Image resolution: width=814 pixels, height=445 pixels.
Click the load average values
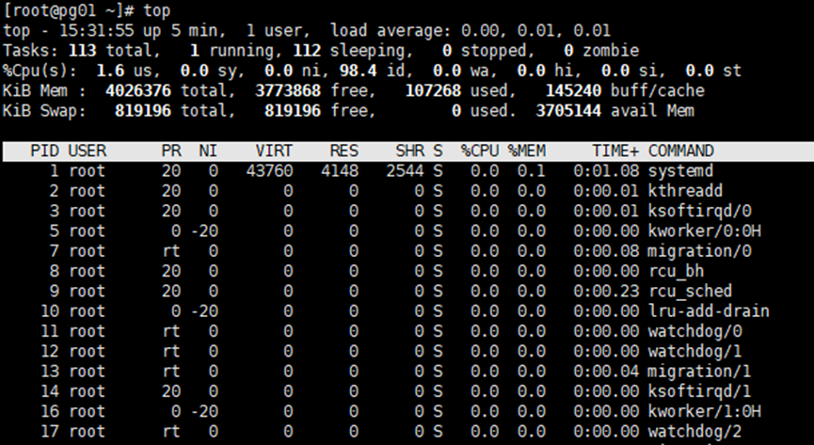pos(535,31)
